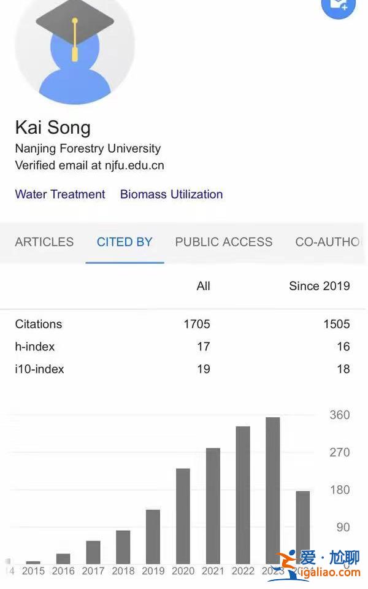Click the graduation cap profile avatar
368x589 pixels.
75,48
